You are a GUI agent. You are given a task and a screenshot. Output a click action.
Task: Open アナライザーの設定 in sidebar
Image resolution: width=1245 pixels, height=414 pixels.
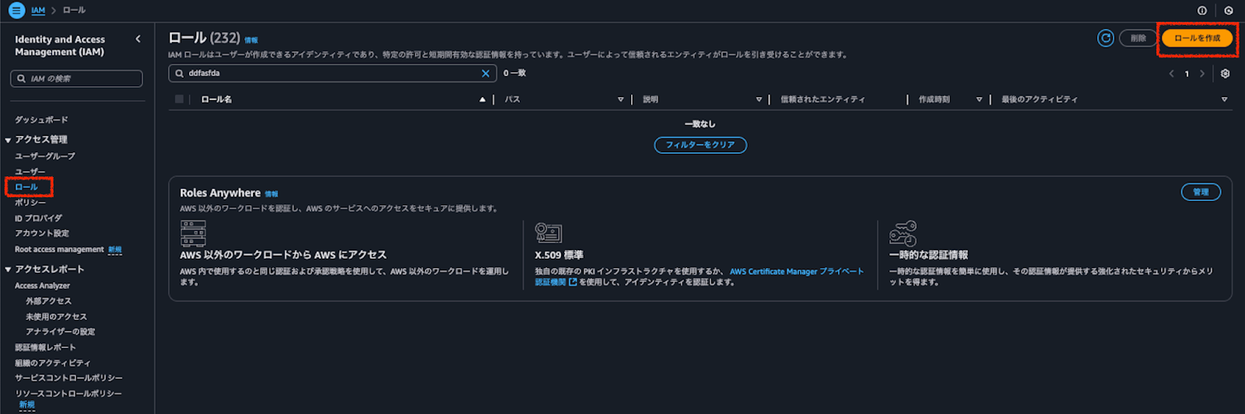pos(61,332)
